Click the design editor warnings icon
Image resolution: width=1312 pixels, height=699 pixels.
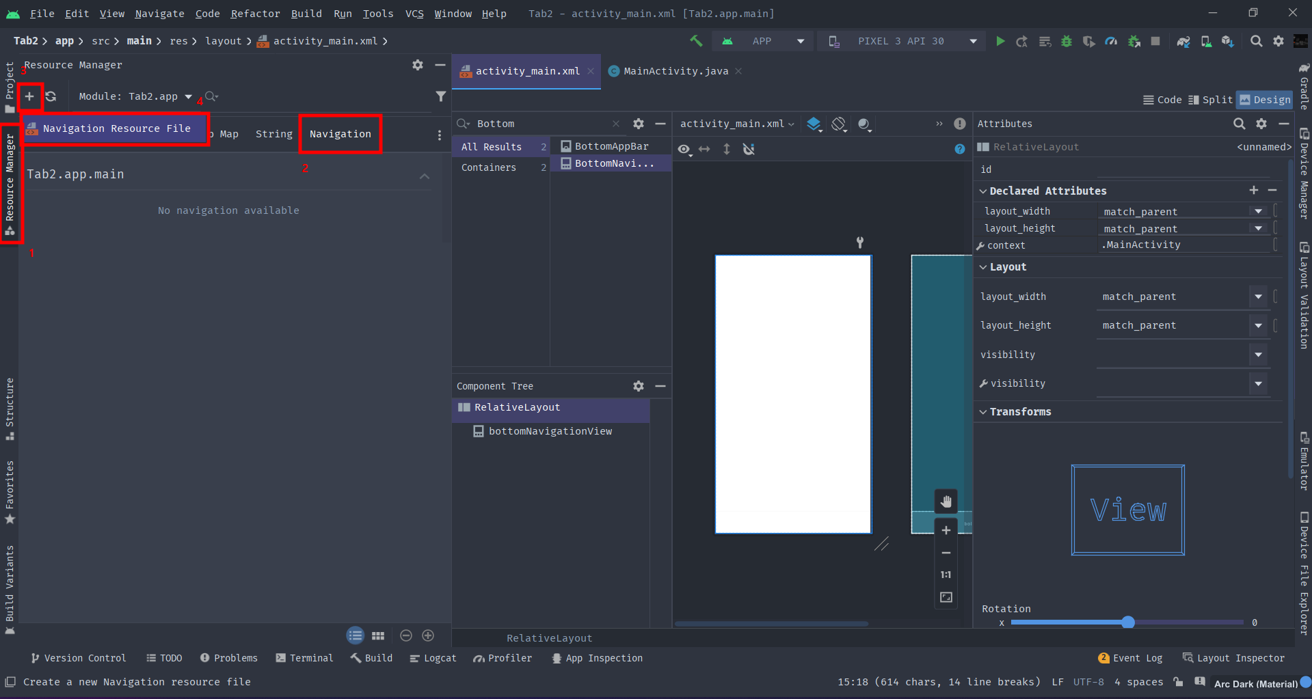pos(960,124)
